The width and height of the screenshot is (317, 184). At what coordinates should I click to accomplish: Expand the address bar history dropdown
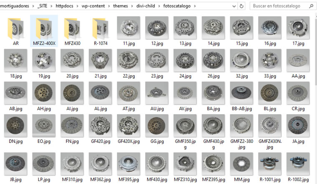[234, 6]
